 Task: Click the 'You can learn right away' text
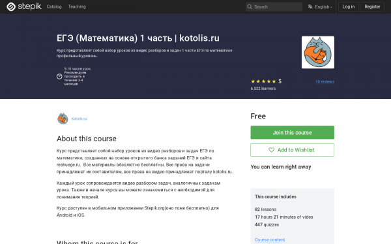click(x=281, y=167)
